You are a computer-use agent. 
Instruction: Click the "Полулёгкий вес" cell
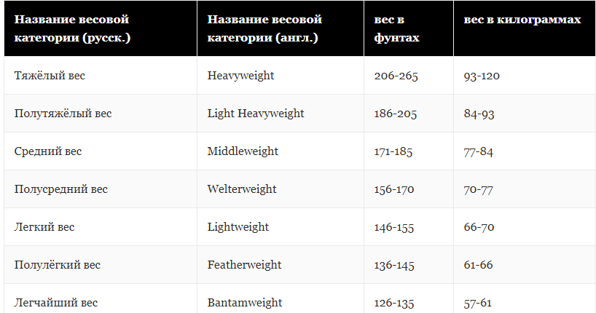[58, 265]
